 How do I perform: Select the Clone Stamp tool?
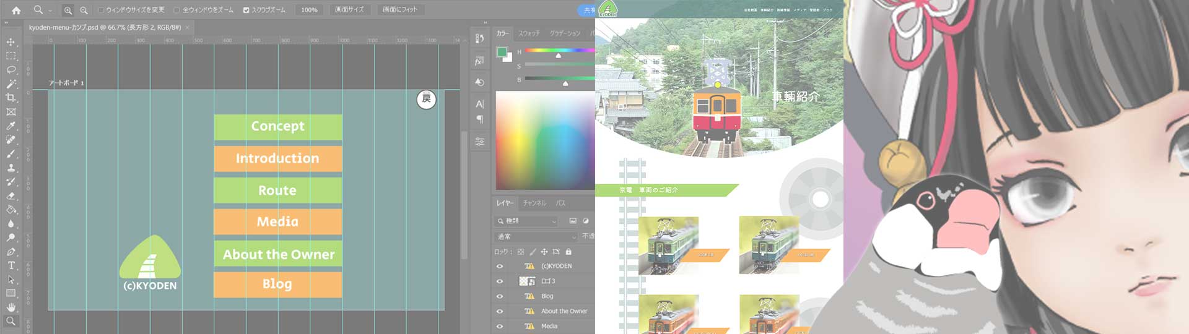coord(11,168)
